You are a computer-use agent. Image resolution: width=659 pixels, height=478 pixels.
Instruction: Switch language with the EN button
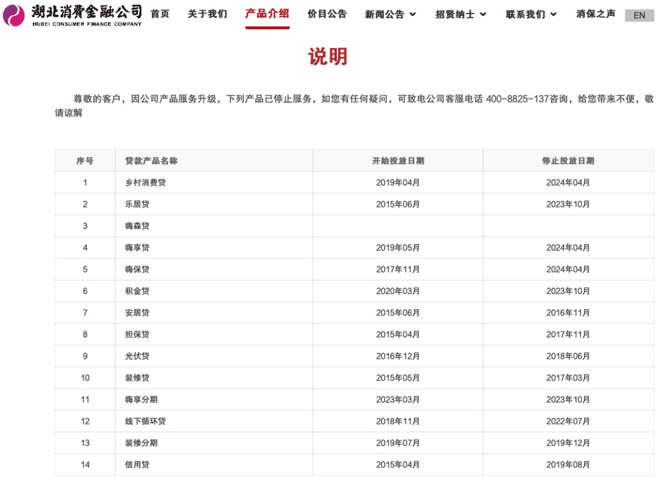[x=639, y=15]
